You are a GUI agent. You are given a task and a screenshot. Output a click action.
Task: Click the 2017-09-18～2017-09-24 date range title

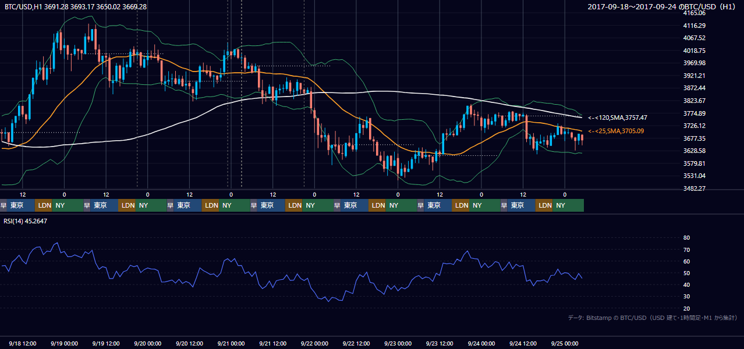point(662,6)
